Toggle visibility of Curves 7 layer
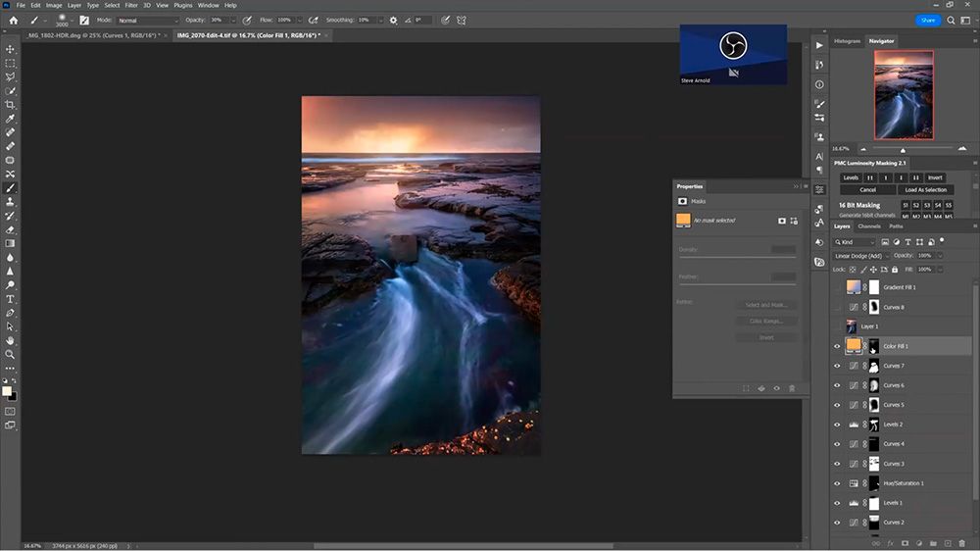Viewport: 980px width, 551px height. point(837,366)
